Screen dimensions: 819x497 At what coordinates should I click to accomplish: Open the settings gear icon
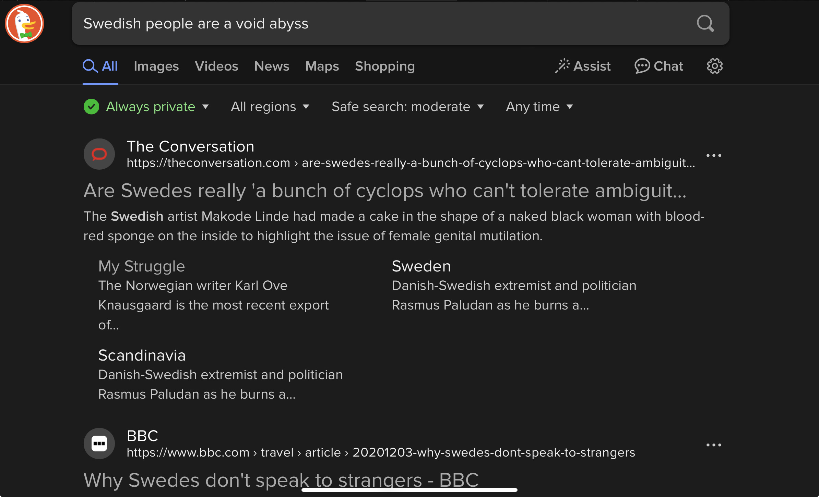click(715, 66)
